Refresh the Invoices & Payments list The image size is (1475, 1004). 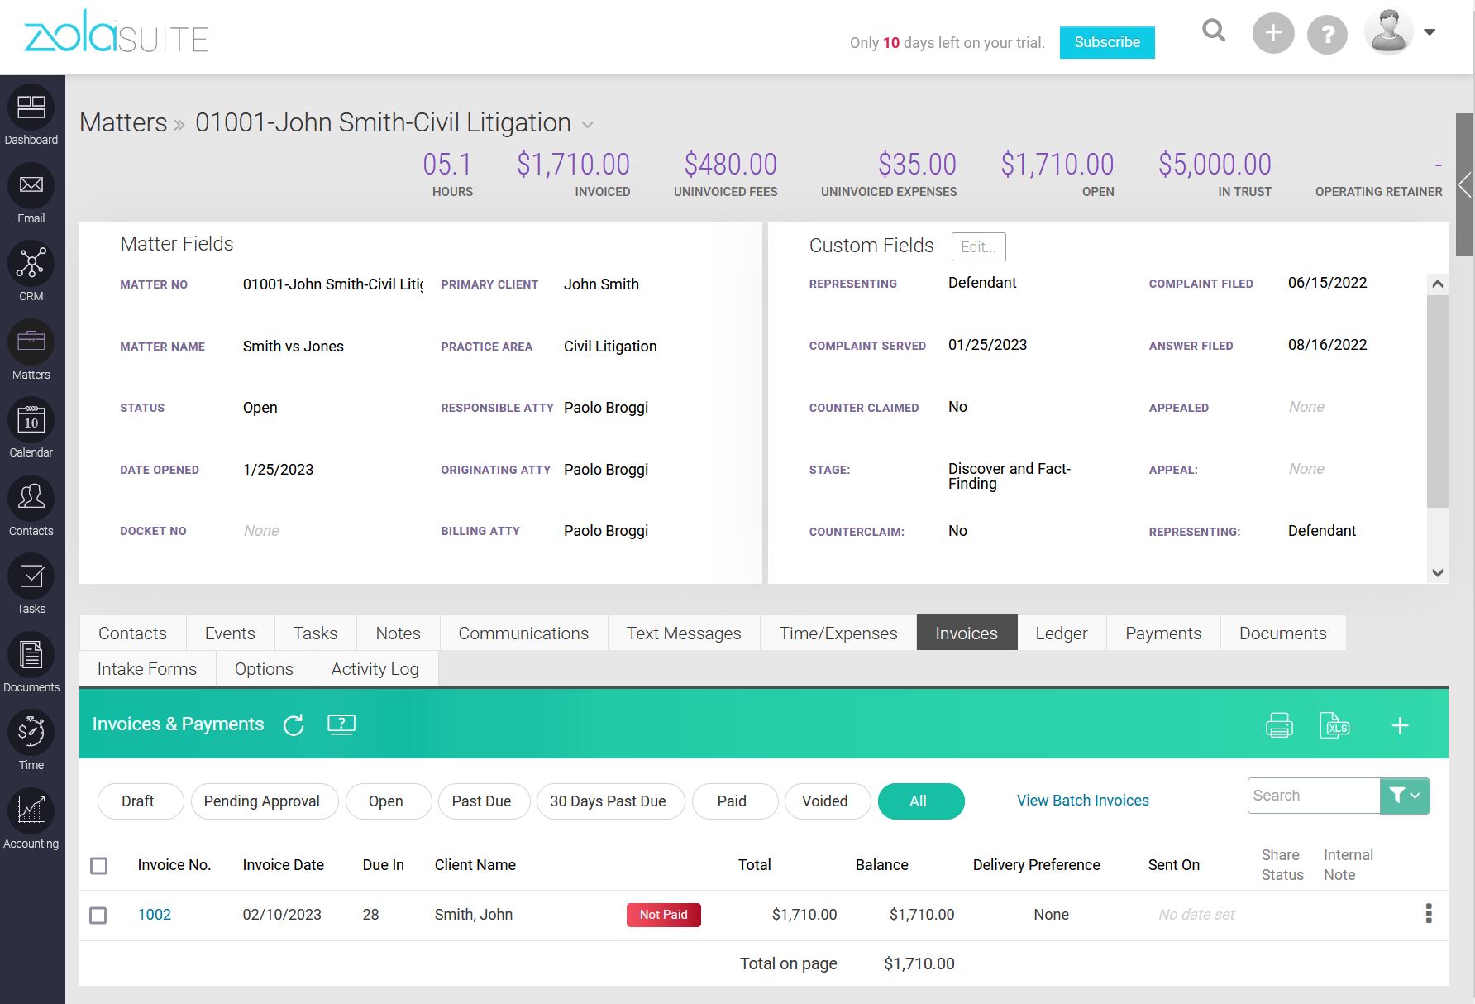(x=294, y=724)
